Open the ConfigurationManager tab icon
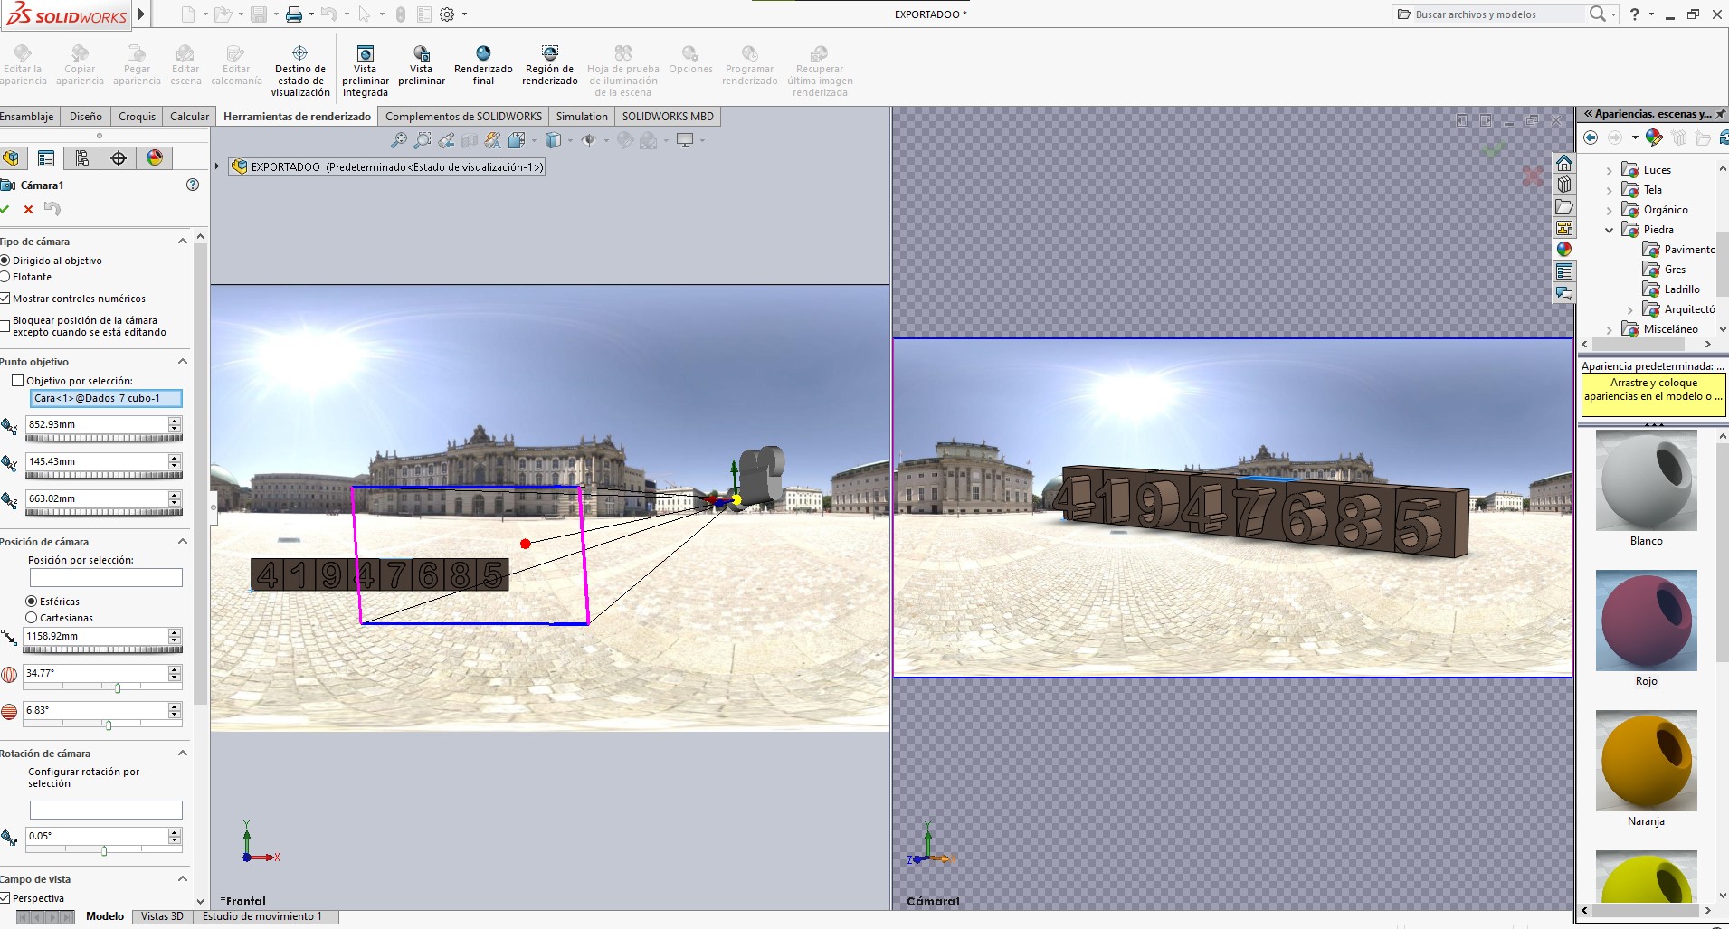This screenshot has width=1729, height=929. 82,158
